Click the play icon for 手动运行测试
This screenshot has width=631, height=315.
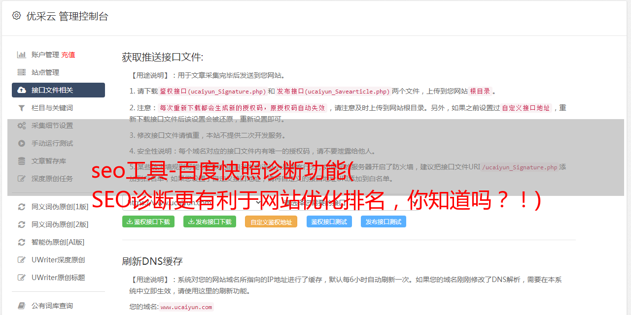pyautogui.click(x=22, y=143)
